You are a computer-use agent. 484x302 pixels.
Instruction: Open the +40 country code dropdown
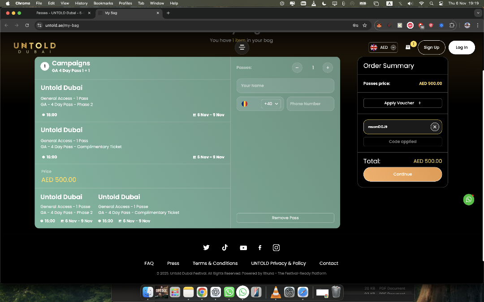click(x=271, y=104)
